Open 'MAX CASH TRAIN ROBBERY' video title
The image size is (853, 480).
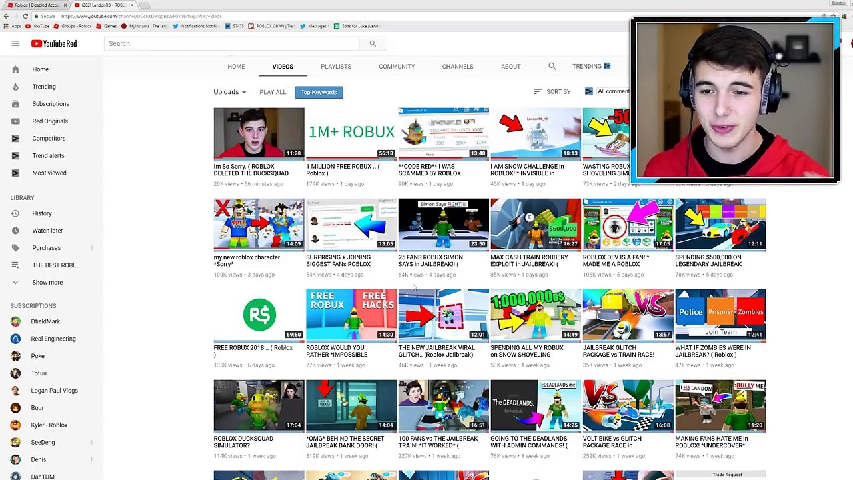529,261
